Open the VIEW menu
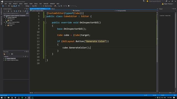Image resolution: width=177 pixels, height=99 pixels. (10, 4)
